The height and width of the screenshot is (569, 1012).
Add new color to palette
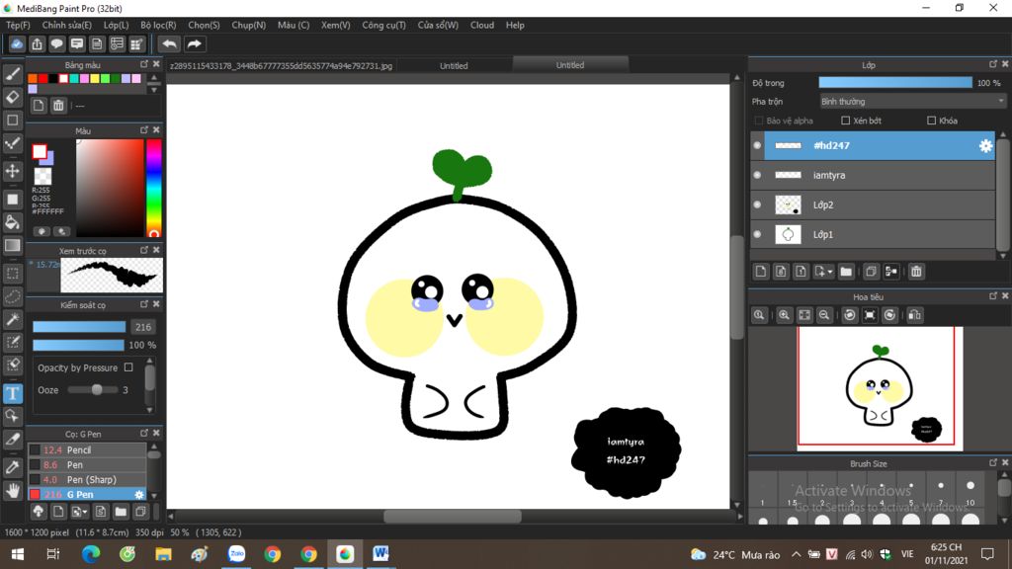click(39, 106)
